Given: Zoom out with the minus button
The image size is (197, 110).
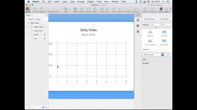Looking at the screenshot, I should coord(62,9).
